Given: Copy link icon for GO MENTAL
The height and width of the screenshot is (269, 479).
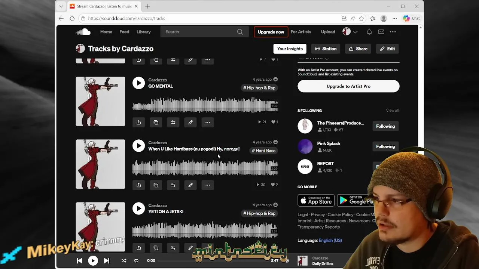Looking at the screenshot, I should tap(156, 122).
